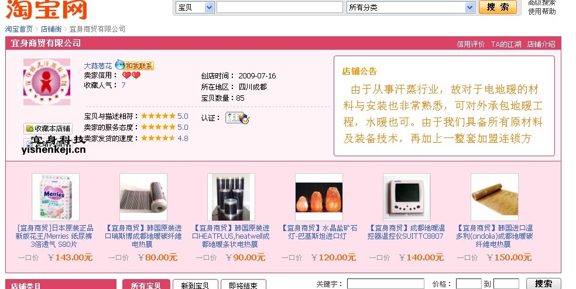Open the 信用评价 link
This screenshot has width=576, height=289.
471,44
